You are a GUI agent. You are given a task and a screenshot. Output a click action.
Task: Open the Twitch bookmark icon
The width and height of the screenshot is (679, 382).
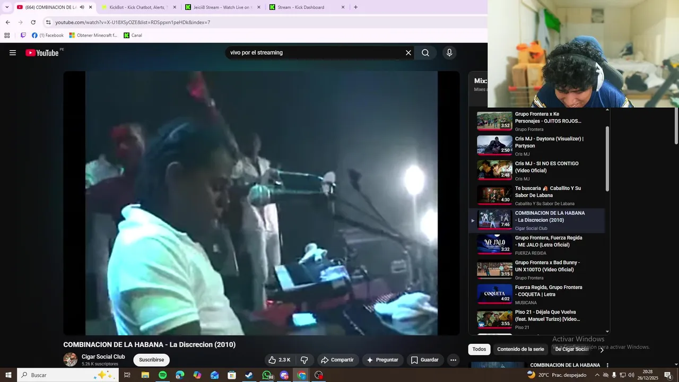point(23,36)
